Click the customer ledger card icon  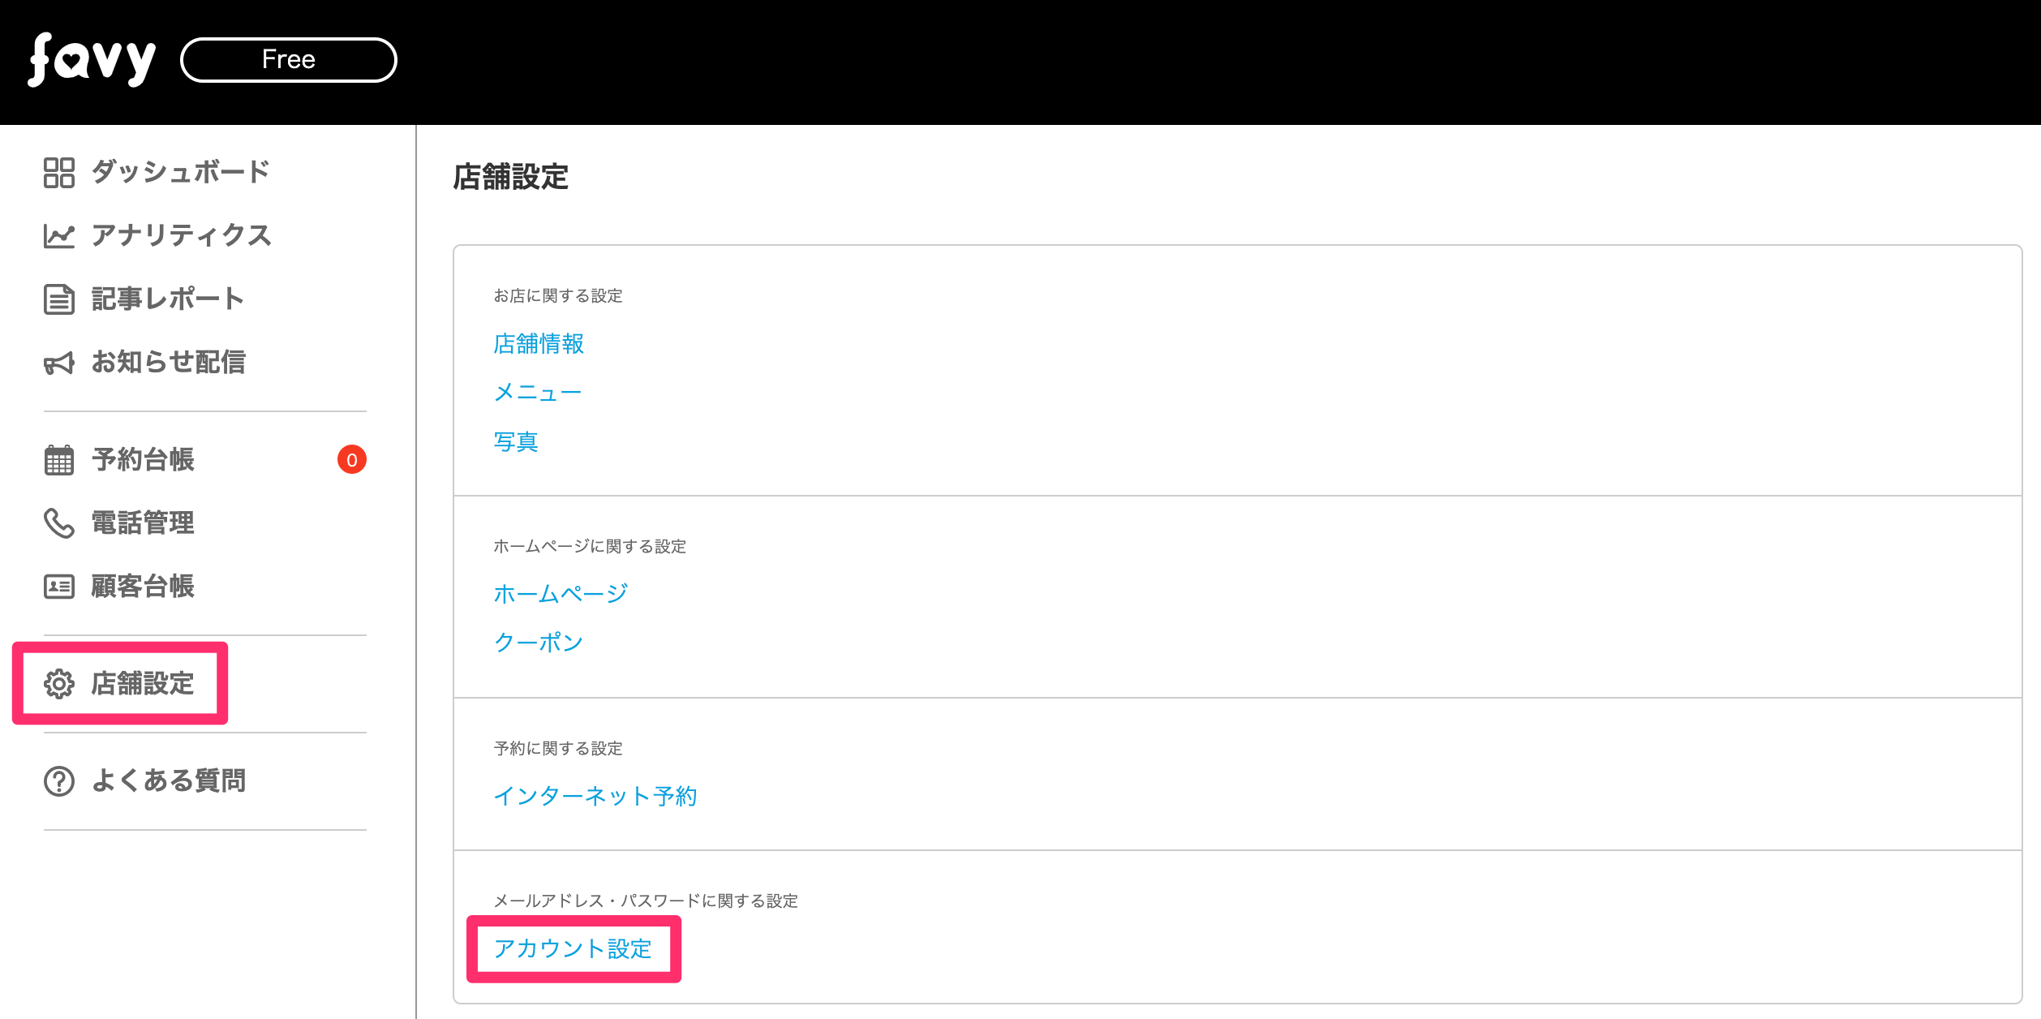(x=58, y=587)
